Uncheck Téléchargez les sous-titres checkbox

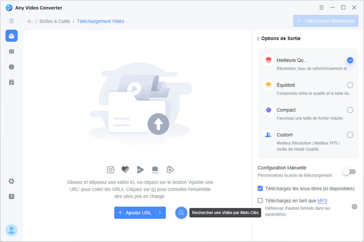260,188
